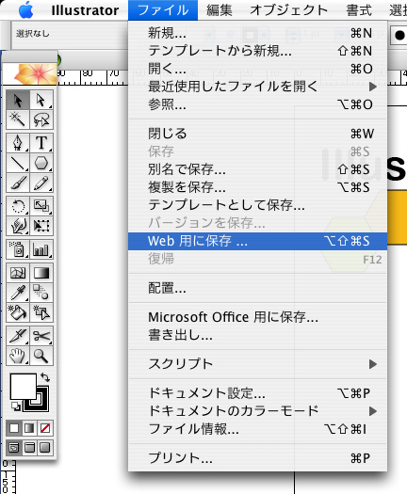Select the Mesh tool
407x494 pixels.
pyautogui.click(x=18, y=273)
